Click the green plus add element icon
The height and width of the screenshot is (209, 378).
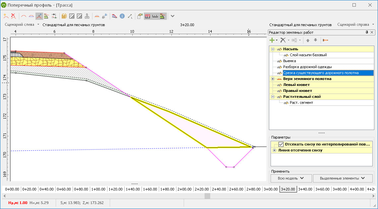point(272,40)
